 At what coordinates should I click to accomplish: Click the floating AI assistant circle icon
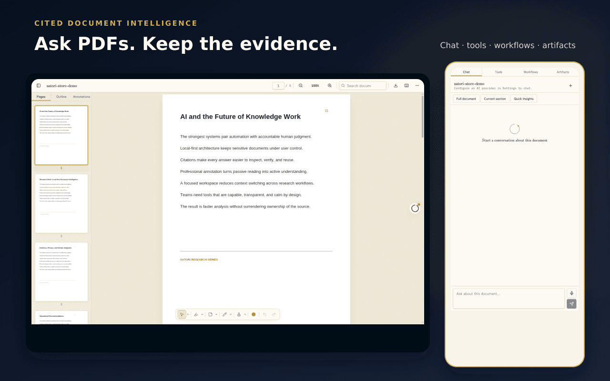click(x=415, y=208)
